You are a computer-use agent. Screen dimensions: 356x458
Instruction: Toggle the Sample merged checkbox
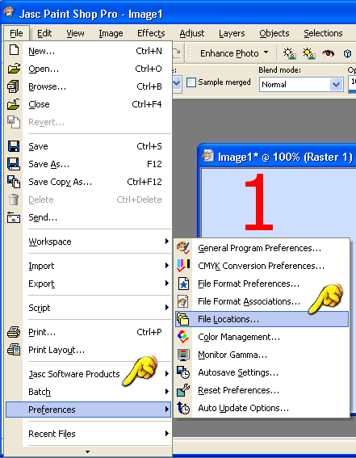pyautogui.click(x=191, y=82)
